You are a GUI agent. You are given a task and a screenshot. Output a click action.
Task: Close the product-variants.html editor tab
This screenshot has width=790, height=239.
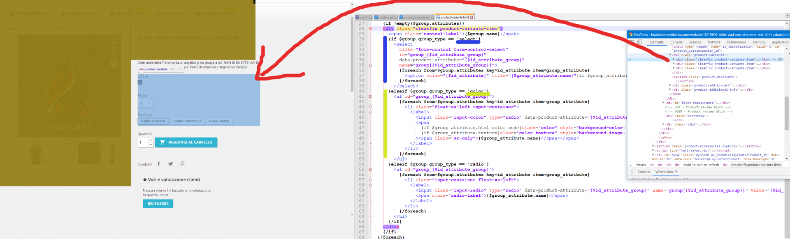472,17
